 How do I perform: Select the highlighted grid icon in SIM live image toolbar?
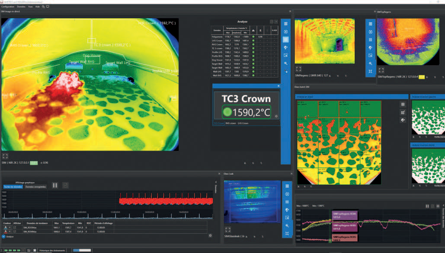coord(286,40)
